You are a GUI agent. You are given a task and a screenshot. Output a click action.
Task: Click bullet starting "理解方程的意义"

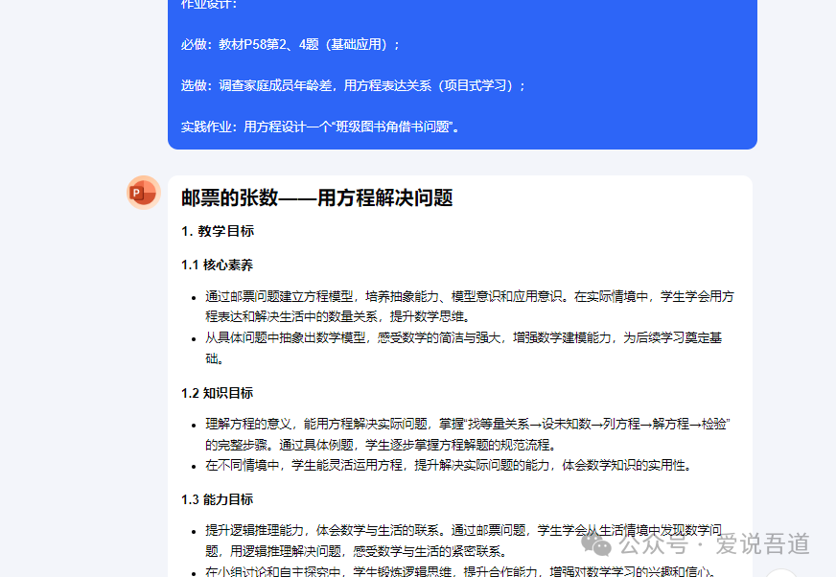tap(468, 434)
